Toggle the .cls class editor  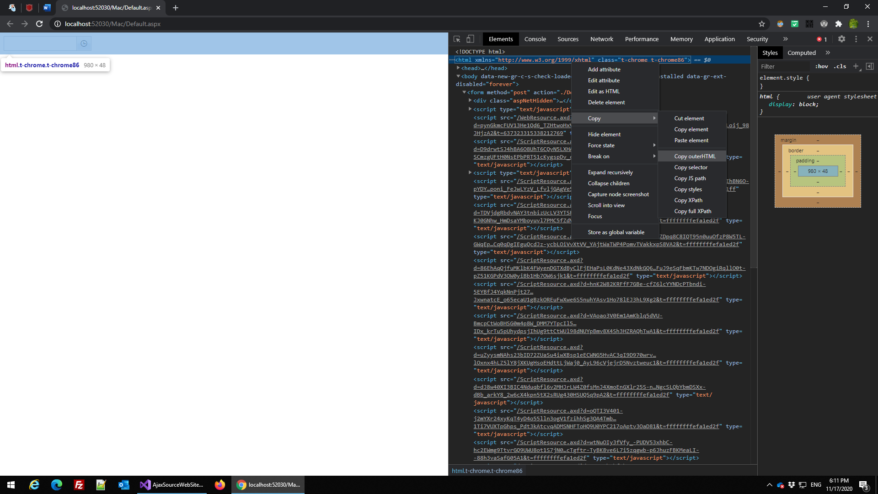click(840, 66)
